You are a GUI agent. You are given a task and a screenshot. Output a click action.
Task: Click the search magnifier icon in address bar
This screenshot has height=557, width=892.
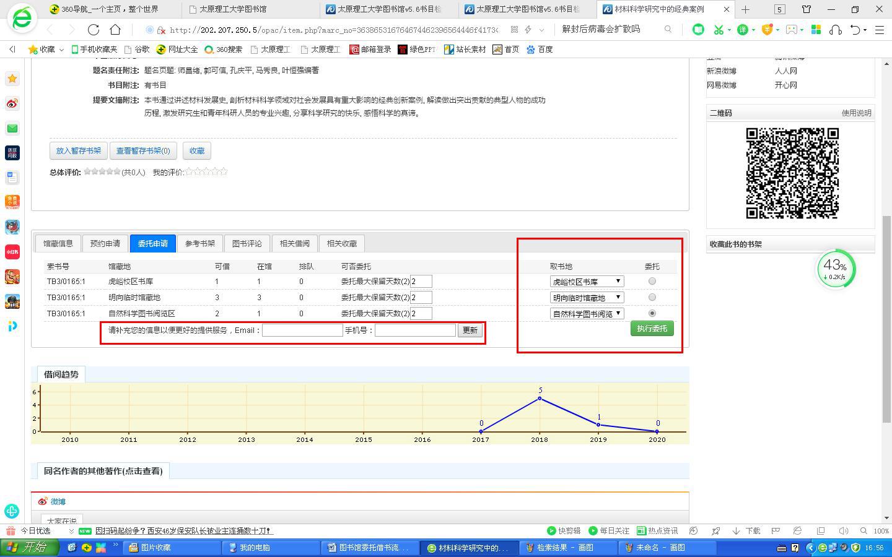[668, 30]
